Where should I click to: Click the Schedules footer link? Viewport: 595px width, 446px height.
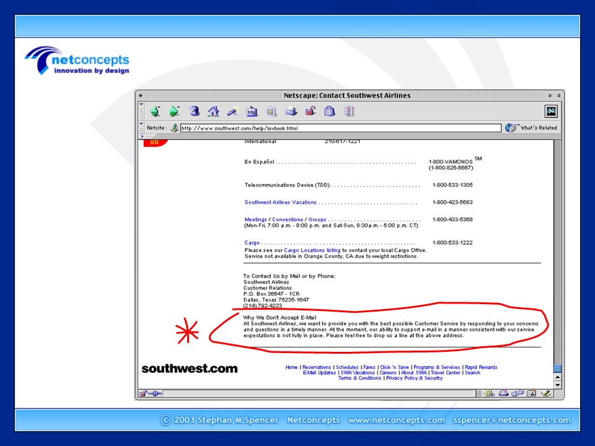coord(347,367)
